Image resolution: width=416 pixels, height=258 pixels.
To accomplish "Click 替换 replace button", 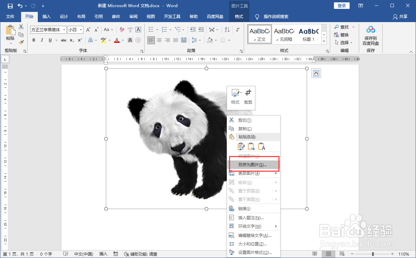I will point(342,35).
